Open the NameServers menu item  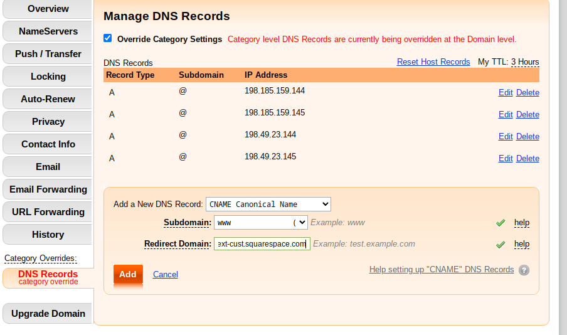coord(48,31)
